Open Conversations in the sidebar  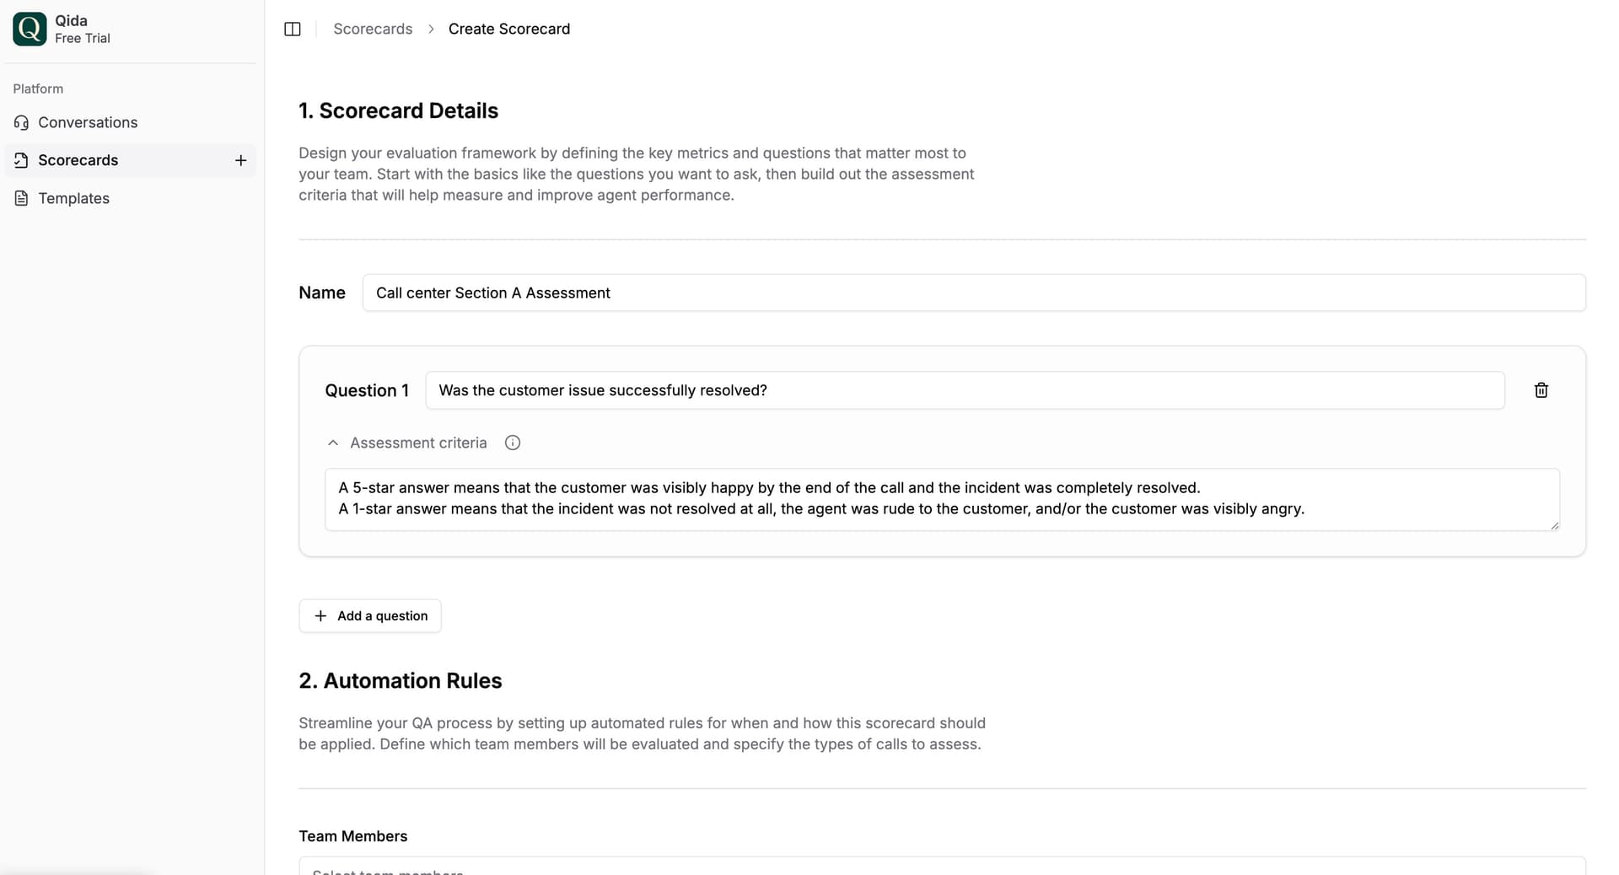(x=88, y=122)
